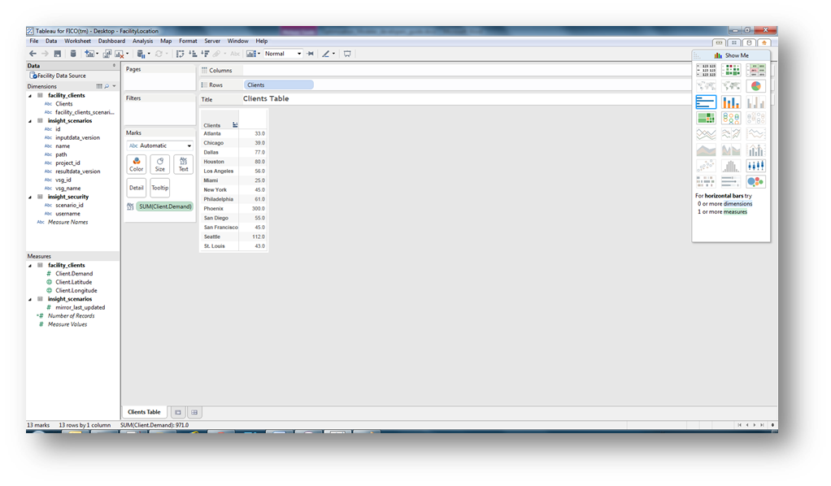Click the Save disk icon in toolbar
Image resolution: width=831 pixels, height=486 pixels.
click(57, 54)
